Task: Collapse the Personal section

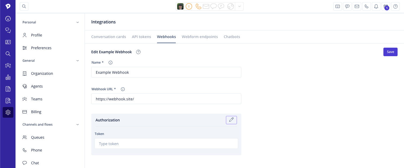Action: click(78, 22)
